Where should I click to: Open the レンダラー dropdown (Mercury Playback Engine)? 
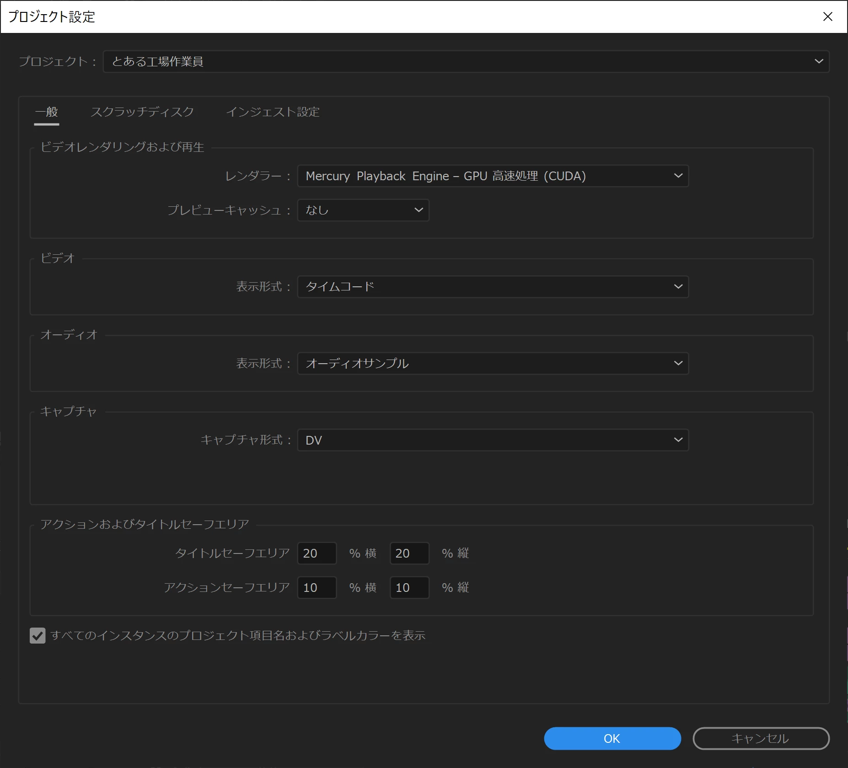click(x=493, y=176)
